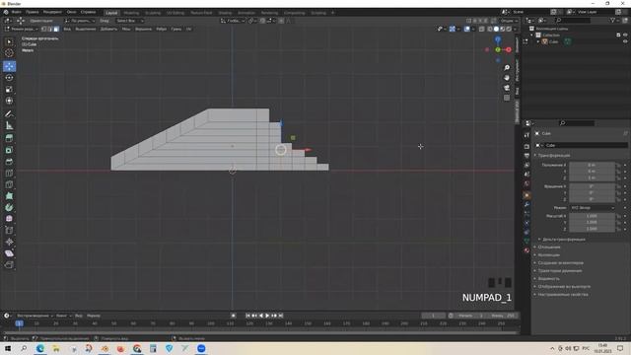Toggle X-ray display in viewport header

pyautogui.click(x=482, y=29)
